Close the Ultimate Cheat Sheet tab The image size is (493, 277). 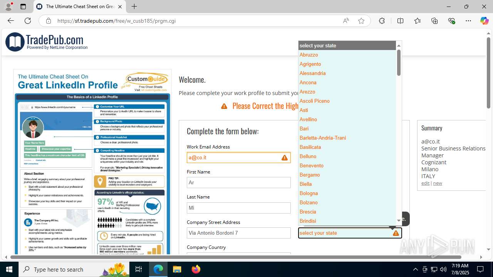[120, 7]
